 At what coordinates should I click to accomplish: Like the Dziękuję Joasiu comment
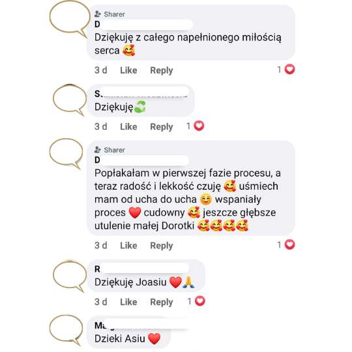coord(128,302)
